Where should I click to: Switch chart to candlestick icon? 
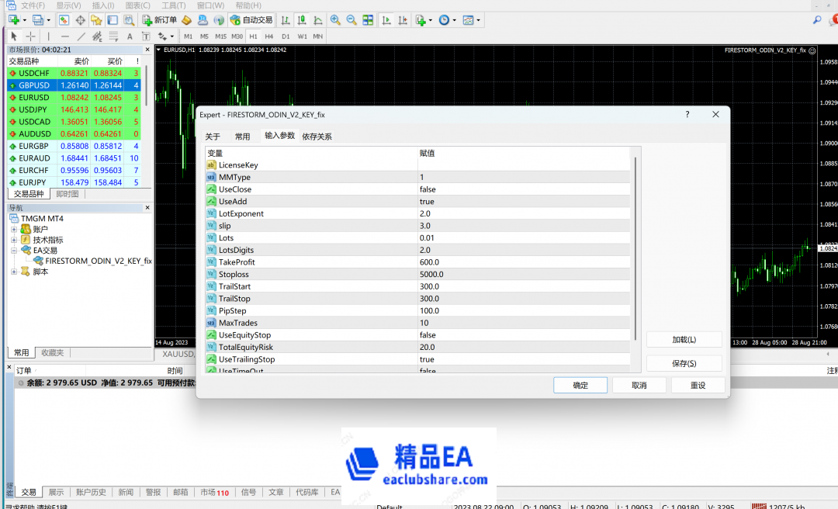tap(302, 19)
